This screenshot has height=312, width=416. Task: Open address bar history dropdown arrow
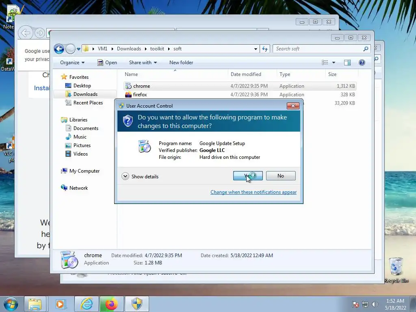256,49
